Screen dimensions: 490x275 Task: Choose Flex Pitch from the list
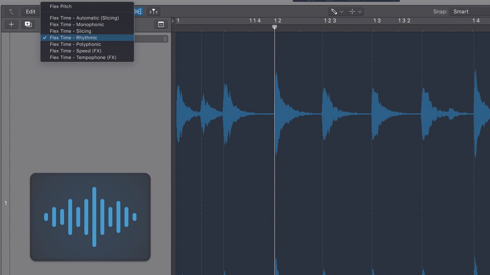(60, 6)
